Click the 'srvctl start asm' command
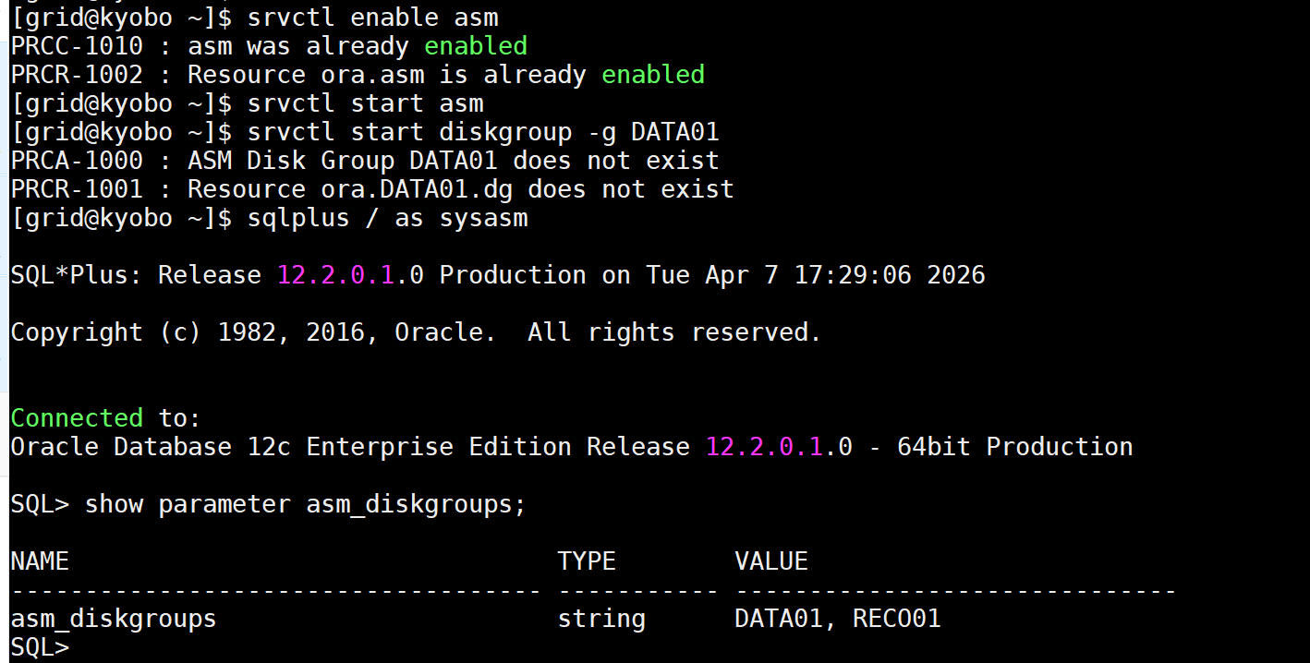 point(365,102)
